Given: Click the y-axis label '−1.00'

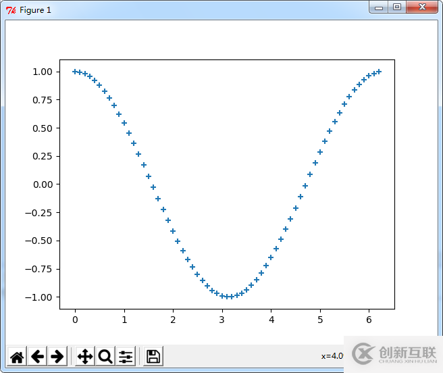Looking at the screenshot, I should point(38,297).
